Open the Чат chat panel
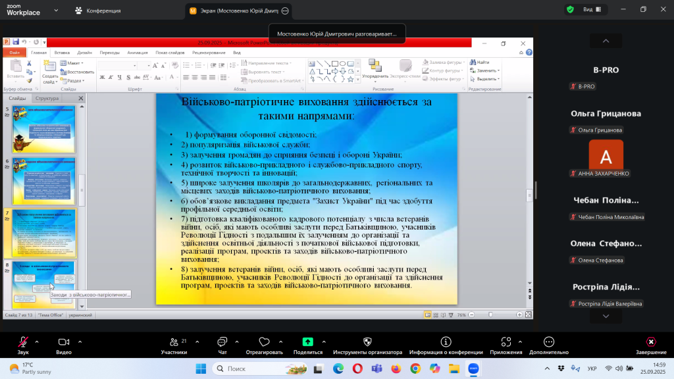This screenshot has width=674, height=379. (222, 342)
